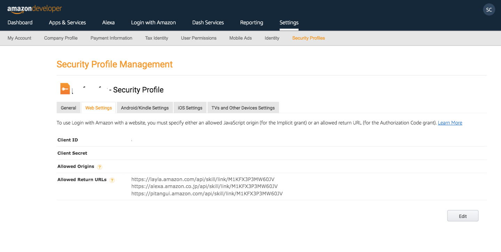
Task: Click the Security Profile Management heading
Action: point(114,64)
